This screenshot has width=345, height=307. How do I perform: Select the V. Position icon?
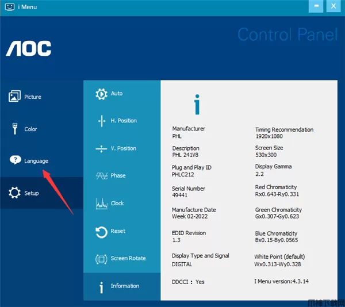click(x=101, y=148)
